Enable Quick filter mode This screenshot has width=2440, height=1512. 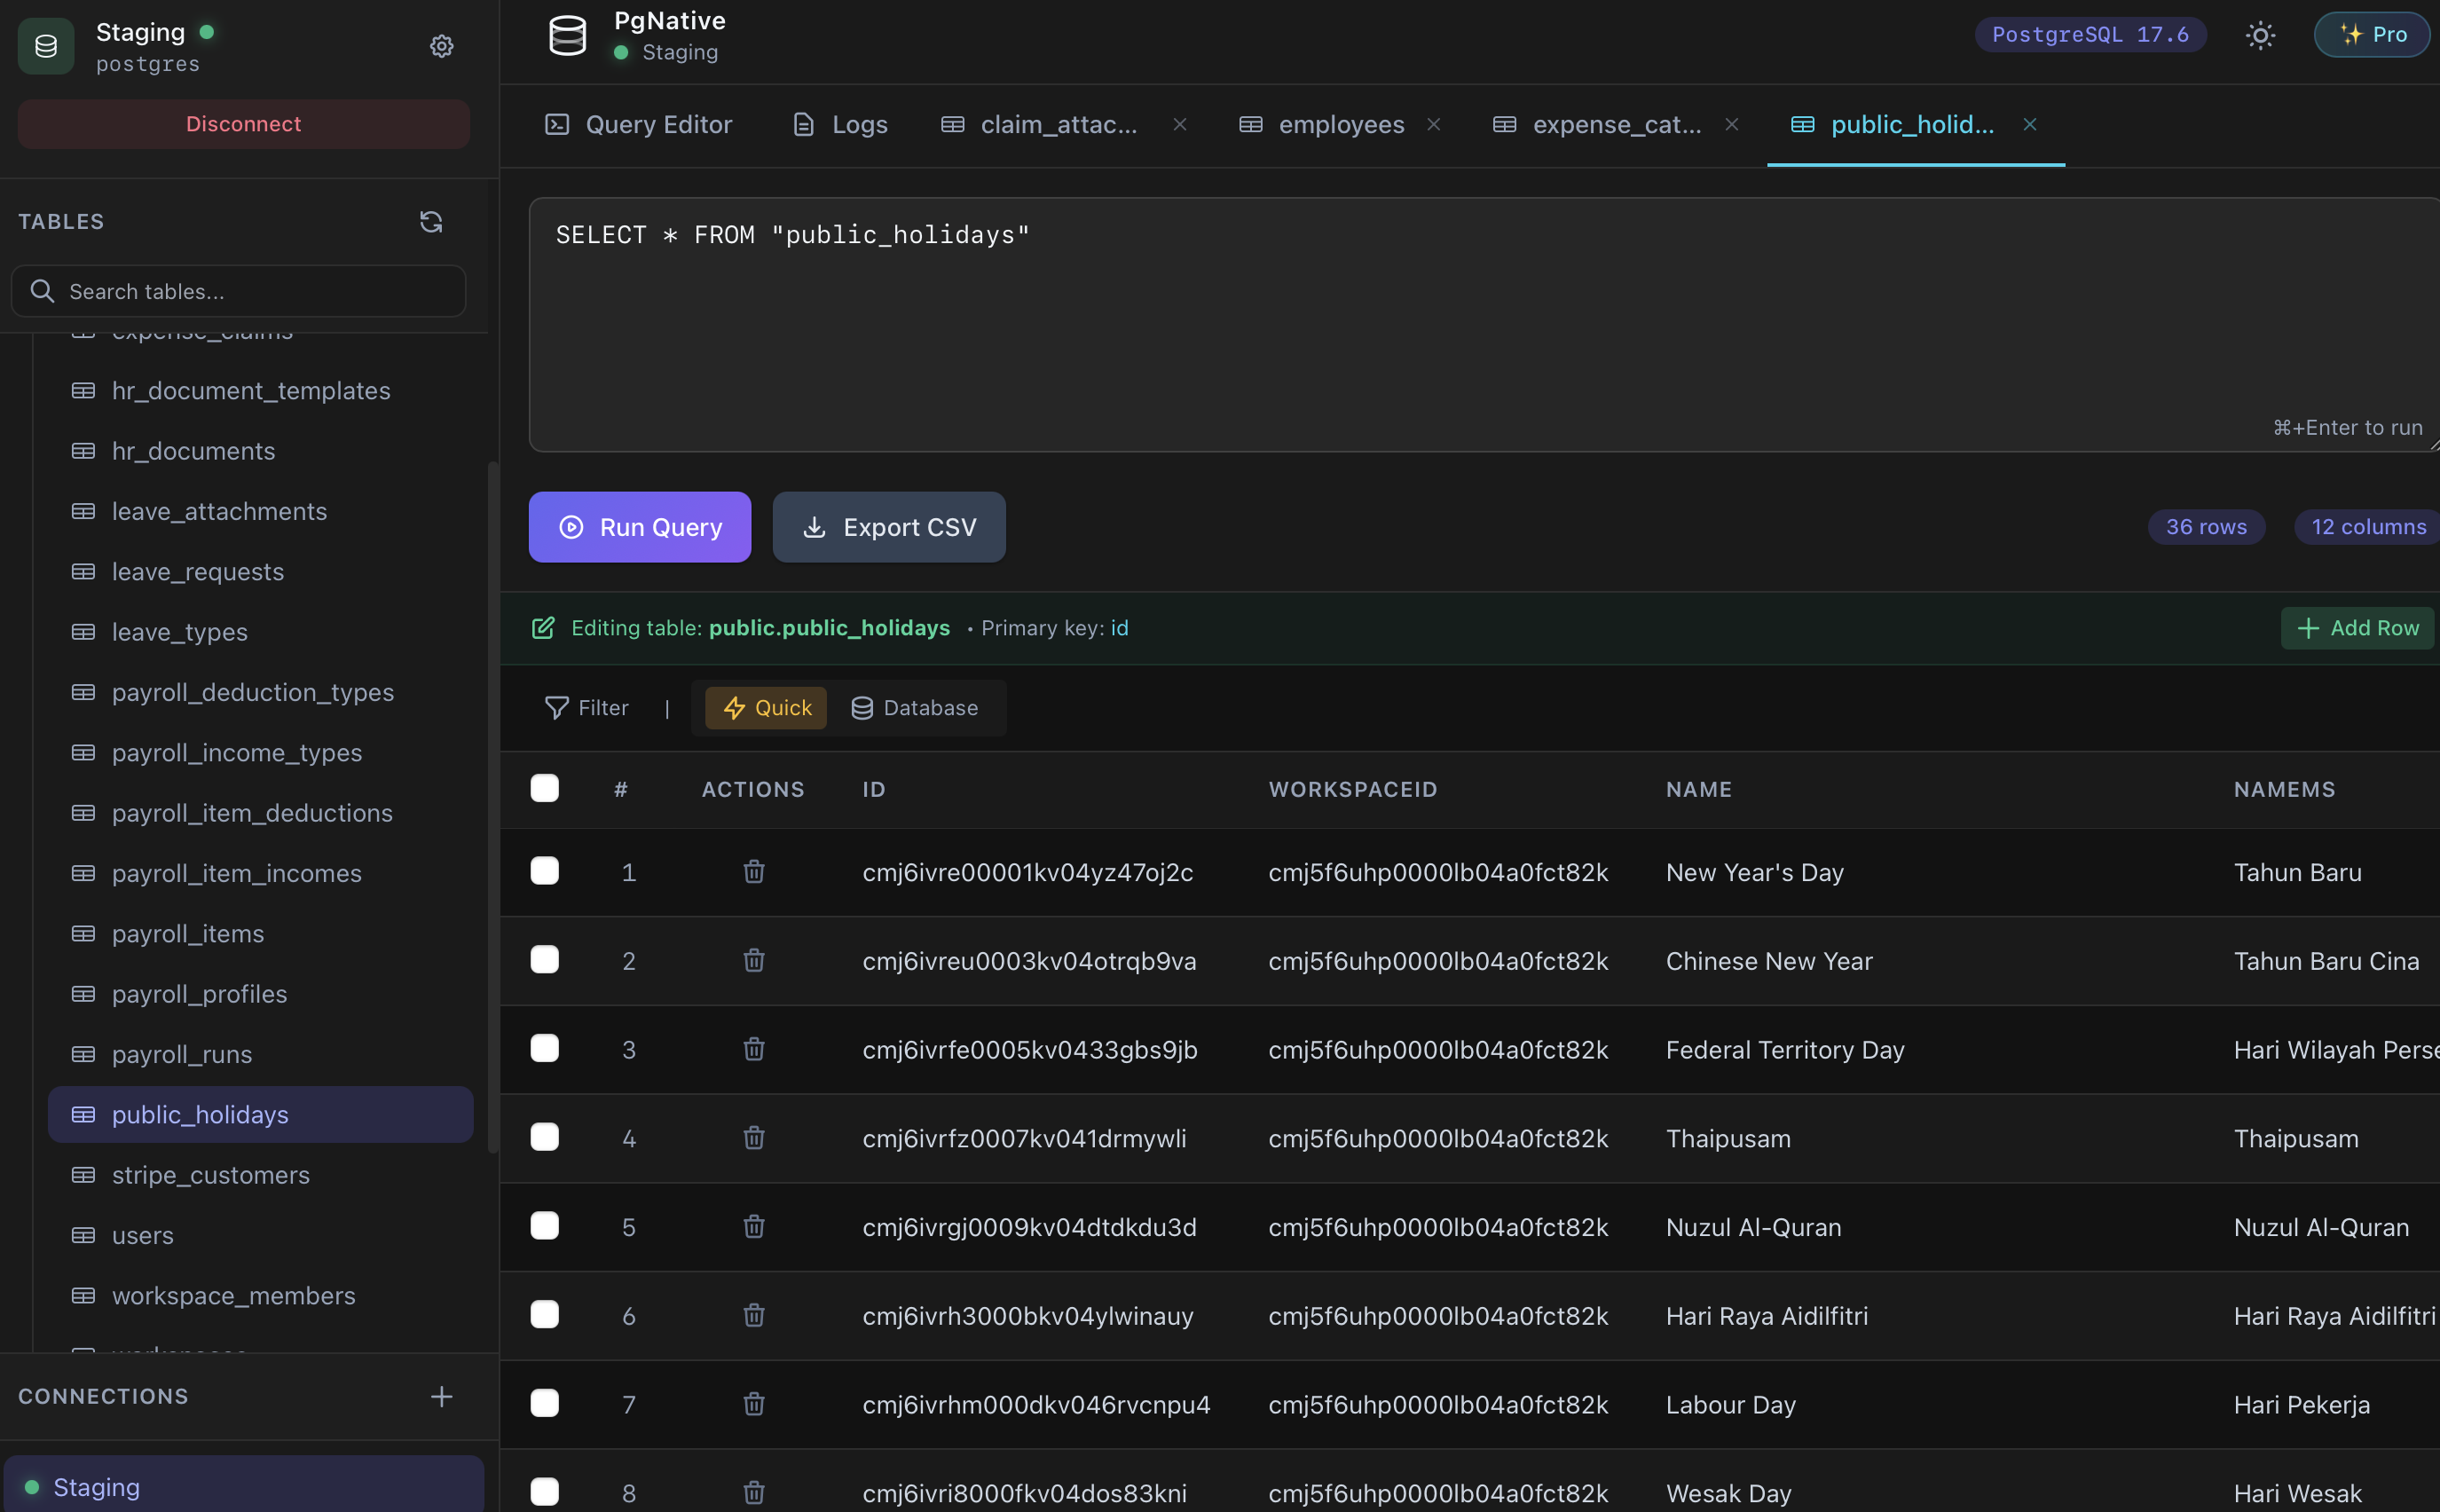point(767,708)
